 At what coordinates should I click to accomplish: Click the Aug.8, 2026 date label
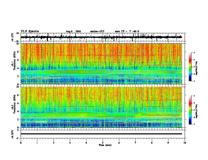[73, 31]
